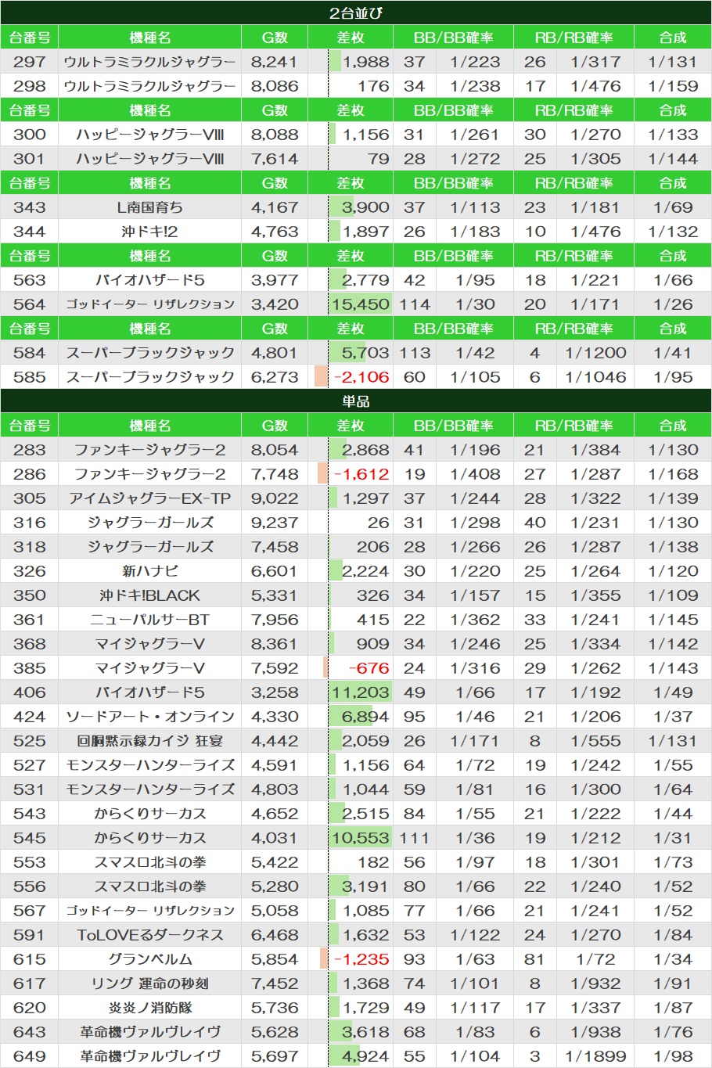712x1068 pixels.
Task: Select machine number 297
Action: pos(30,62)
